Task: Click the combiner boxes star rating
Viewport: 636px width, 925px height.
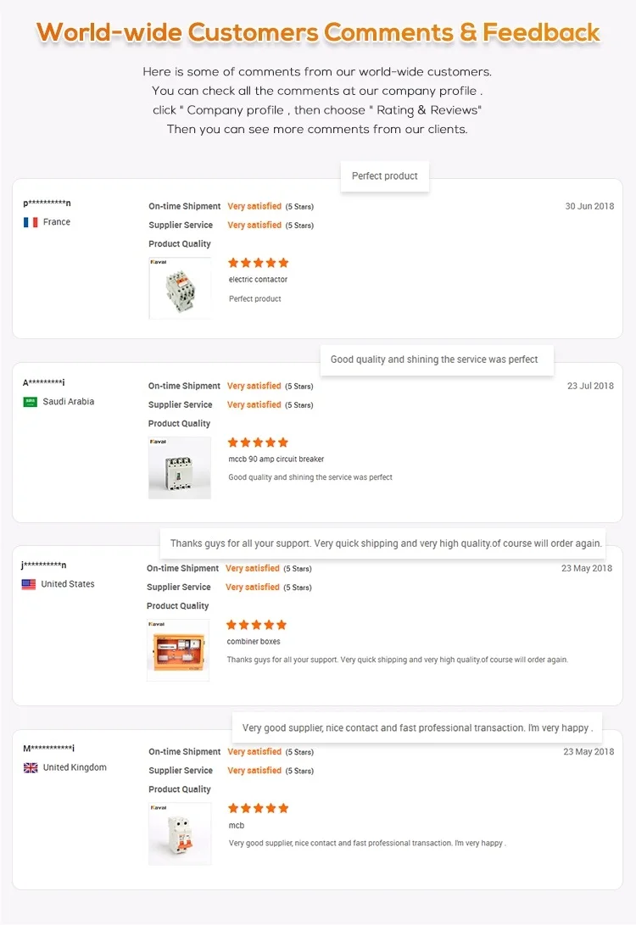Action: click(257, 625)
